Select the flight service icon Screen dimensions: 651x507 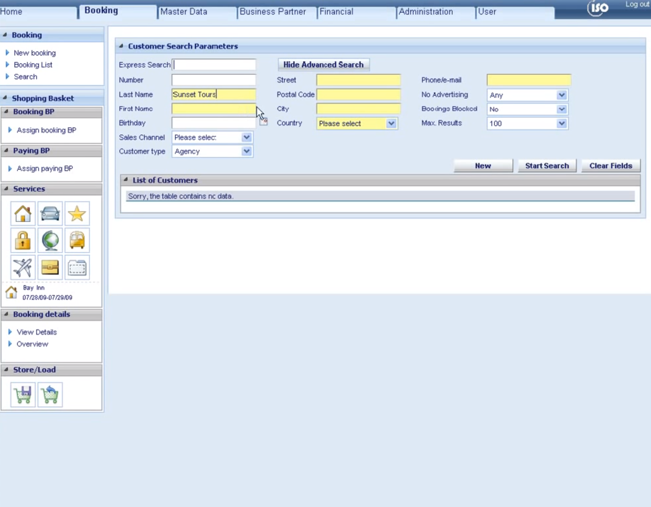(22, 267)
